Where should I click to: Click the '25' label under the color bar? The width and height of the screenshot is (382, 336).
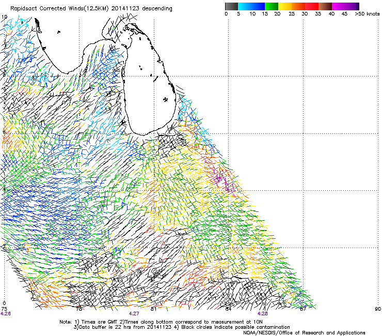pos(292,14)
